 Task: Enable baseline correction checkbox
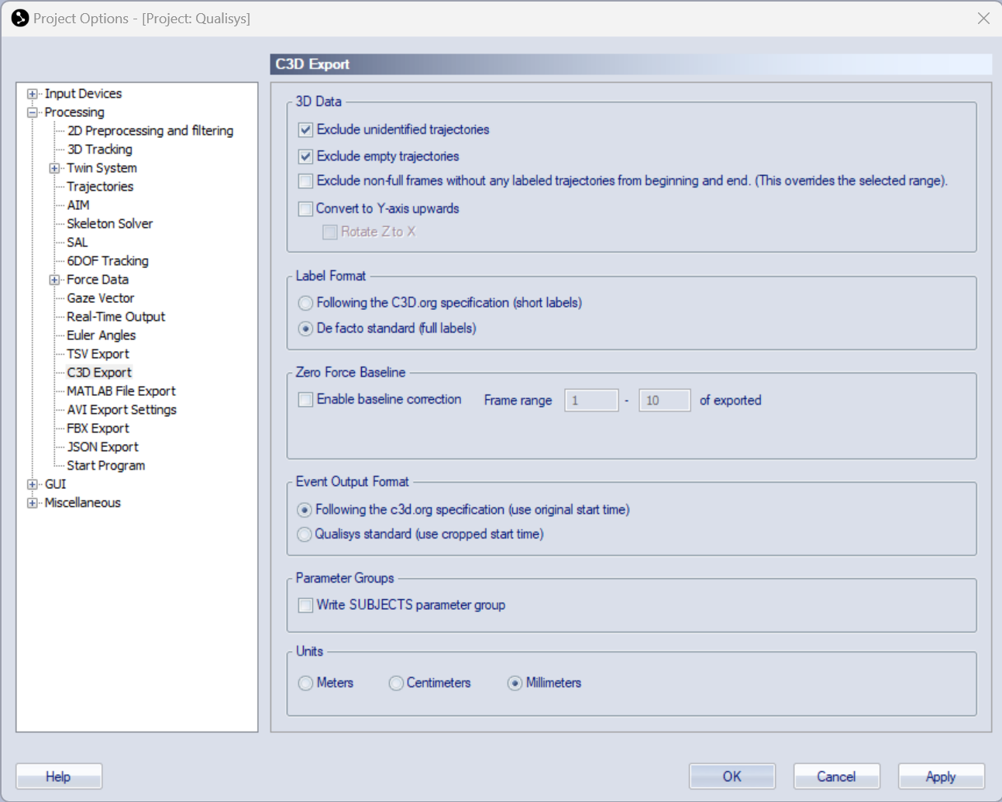point(306,400)
